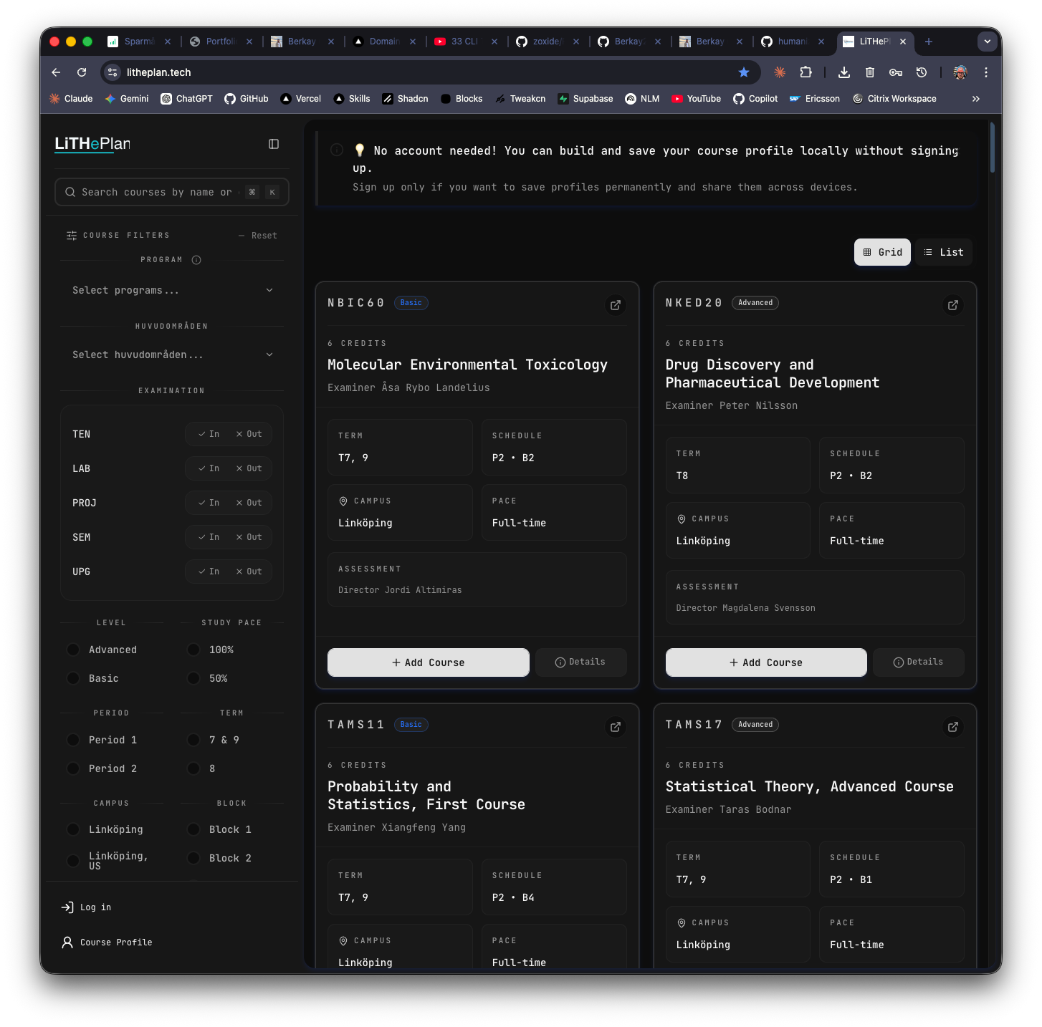This screenshot has width=1042, height=1027.
Task: Open browser downloads
Action: click(x=843, y=72)
